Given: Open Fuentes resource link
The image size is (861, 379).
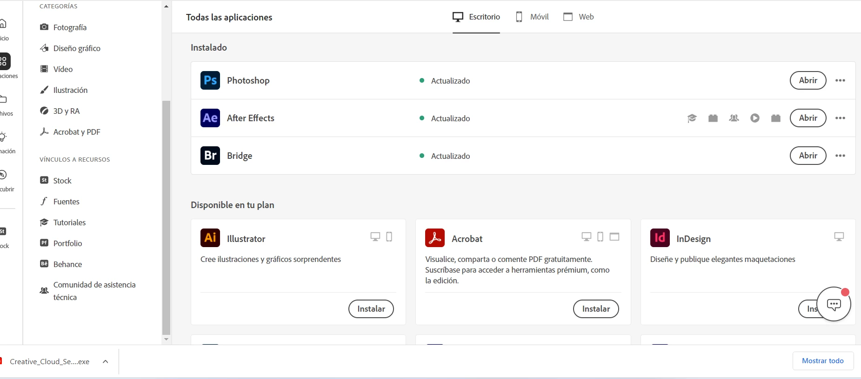Looking at the screenshot, I should tap(60, 202).
